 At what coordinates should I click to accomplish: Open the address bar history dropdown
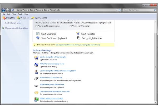[x=116, y=10]
